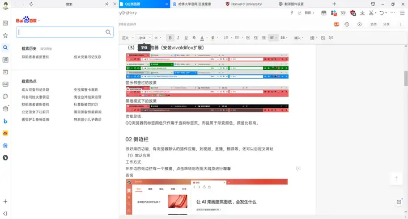The image size is (408, 219).
Task: Toggle bold formatting
Action: (170, 38)
